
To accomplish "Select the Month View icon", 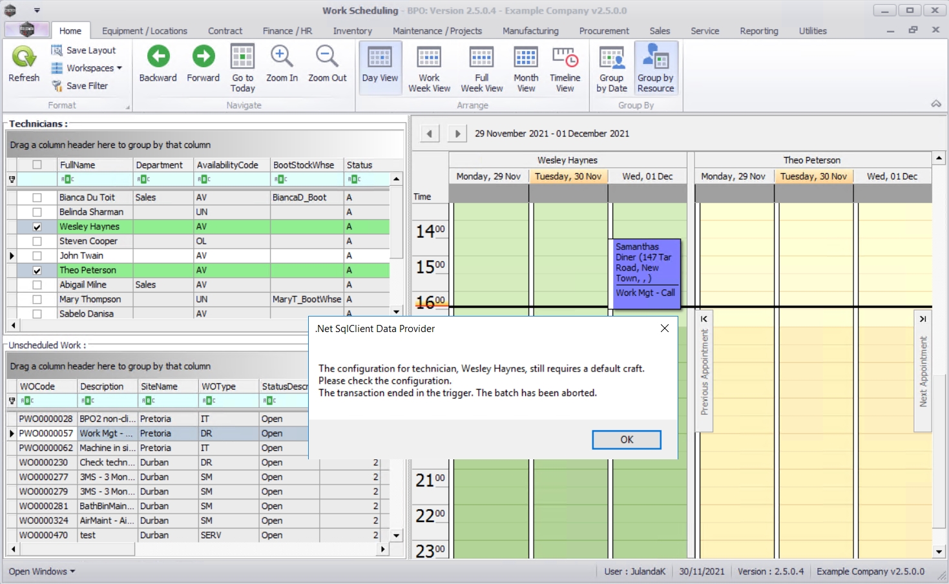I will [x=526, y=58].
